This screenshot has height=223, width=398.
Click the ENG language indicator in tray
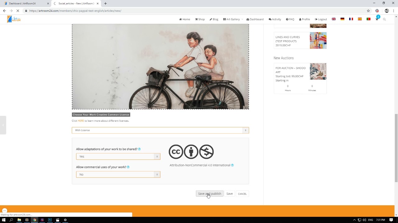[371, 220]
